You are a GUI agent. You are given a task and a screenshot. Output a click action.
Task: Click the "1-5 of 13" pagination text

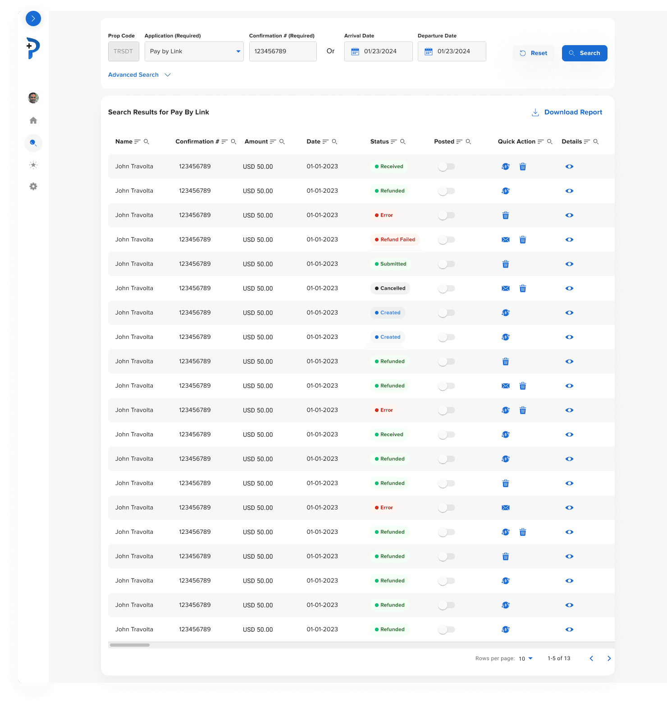pyautogui.click(x=559, y=658)
